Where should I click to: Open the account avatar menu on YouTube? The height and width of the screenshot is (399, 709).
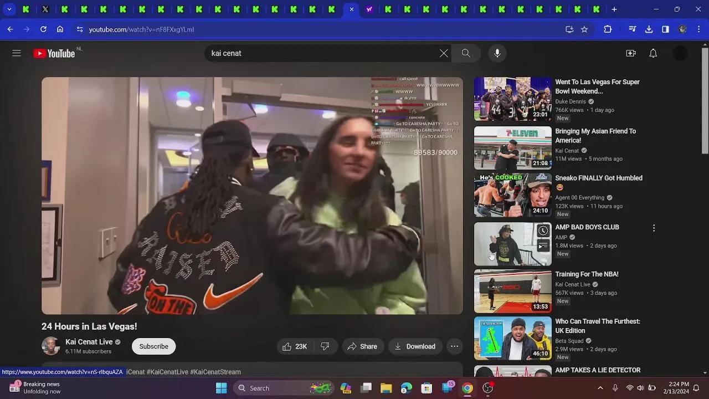(x=680, y=53)
